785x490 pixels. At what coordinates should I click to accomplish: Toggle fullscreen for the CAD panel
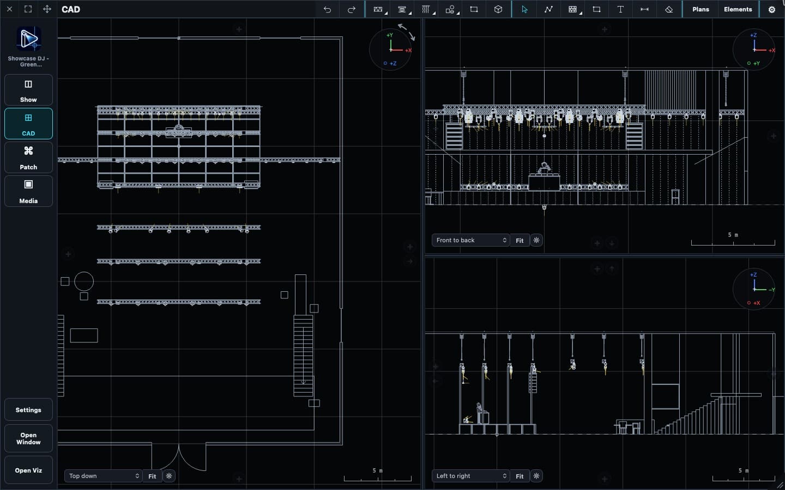[x=28, y=9]
